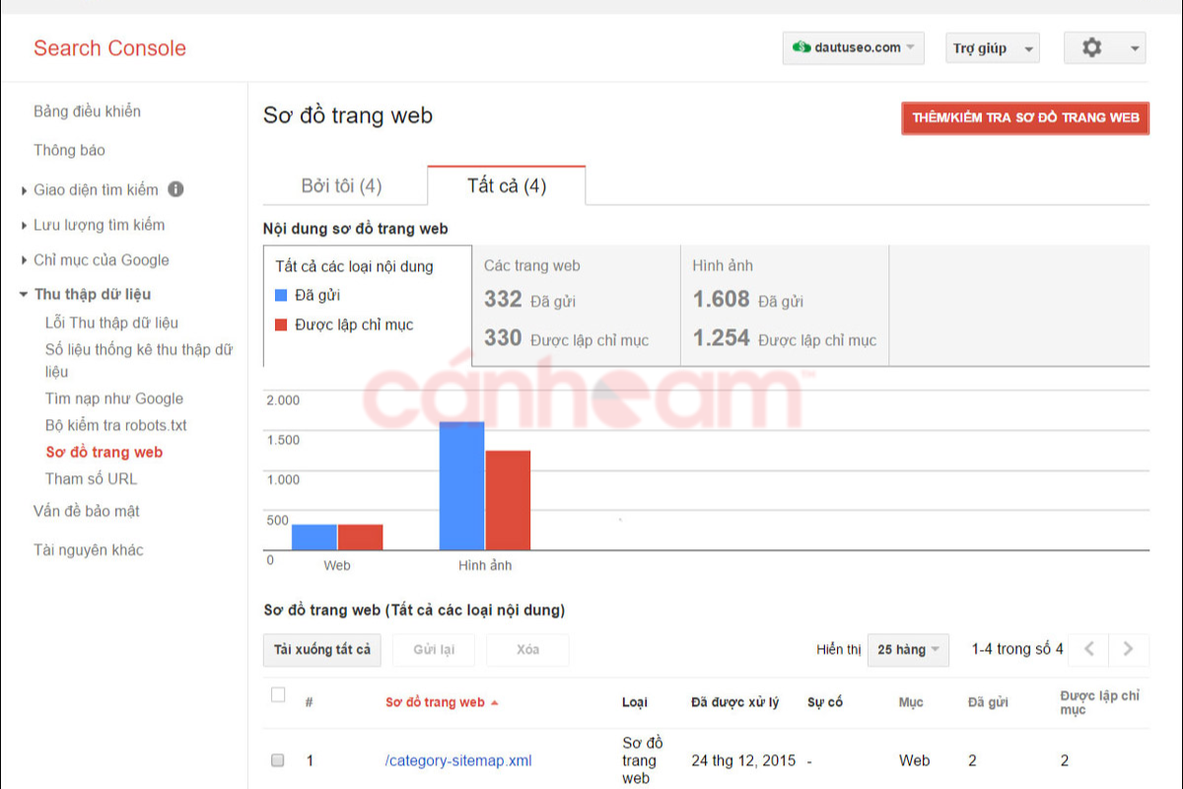Viewport: 1183px width, 789px height.
Task: Click the 330 Được lập chỉ mục value
Action: (566, 338)
